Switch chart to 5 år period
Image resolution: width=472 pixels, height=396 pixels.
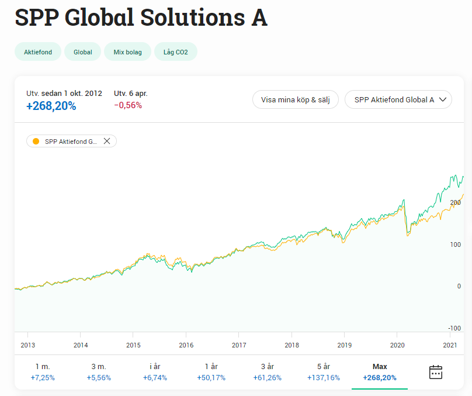(323, 372)
